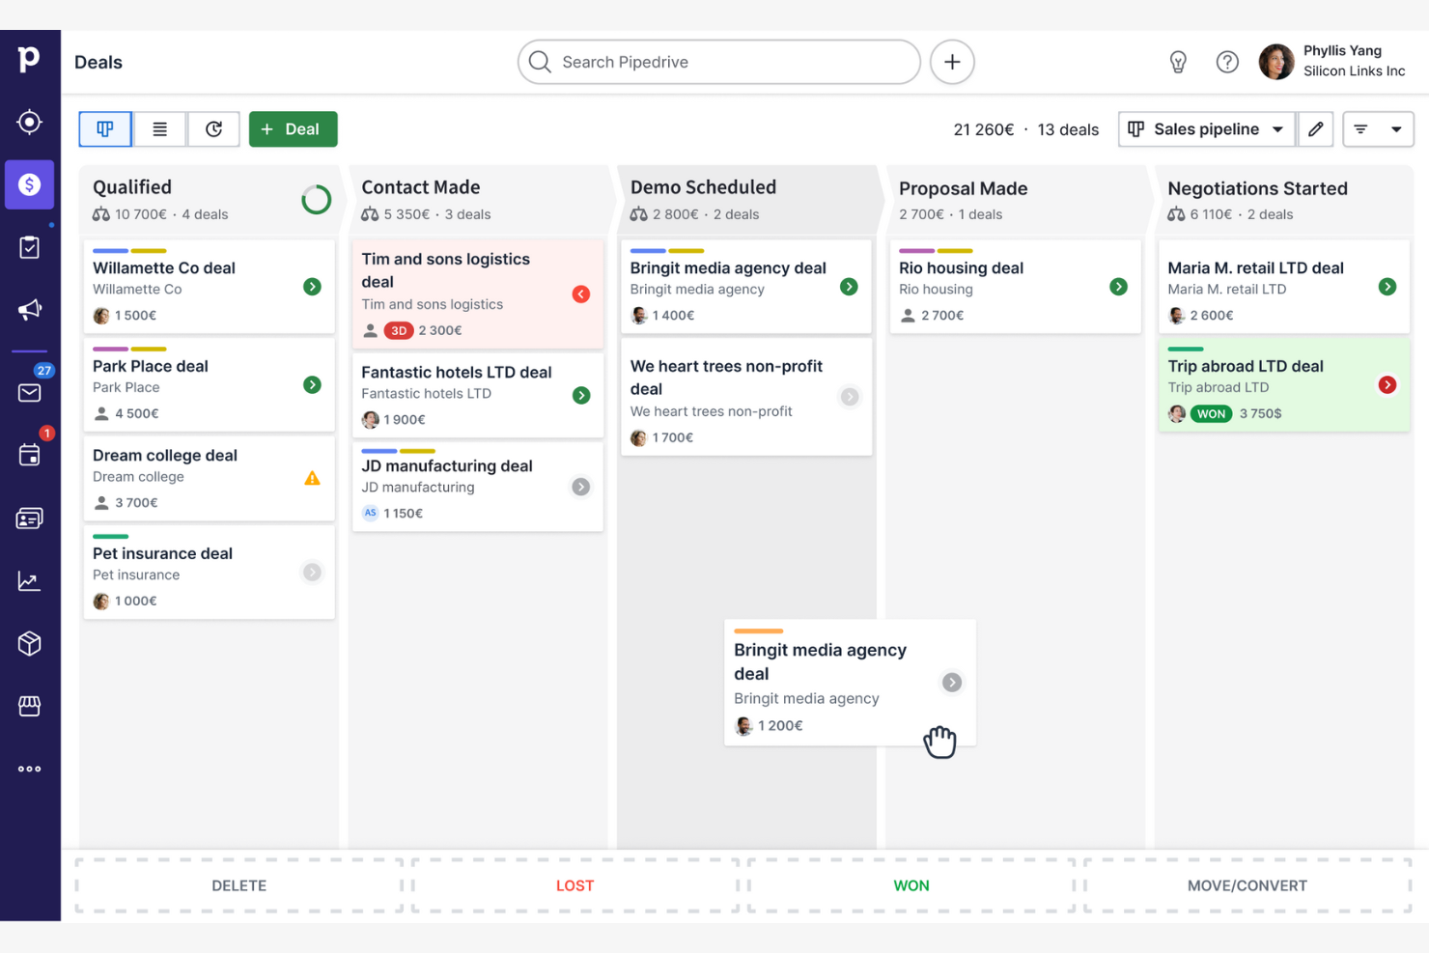1429x953 pixels.
Task: Open the Sales pipeline dropdown
Action: coord(1205,128)
